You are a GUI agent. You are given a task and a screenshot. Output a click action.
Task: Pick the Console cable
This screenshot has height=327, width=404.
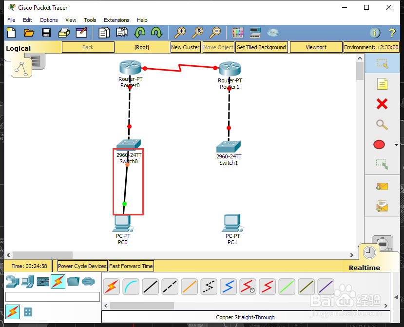pyautogui.click(x=131, y=287)
